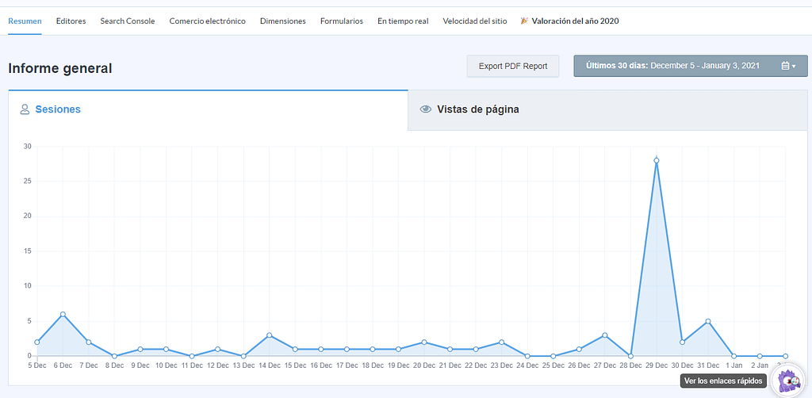The height and width of the screenshot is (398, 812).
Task: Go to Comercio electrónico tab
Action: coord(207,21)
